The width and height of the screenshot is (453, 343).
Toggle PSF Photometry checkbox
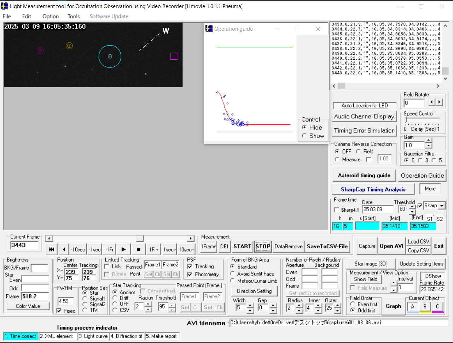[x=190, y=274]
